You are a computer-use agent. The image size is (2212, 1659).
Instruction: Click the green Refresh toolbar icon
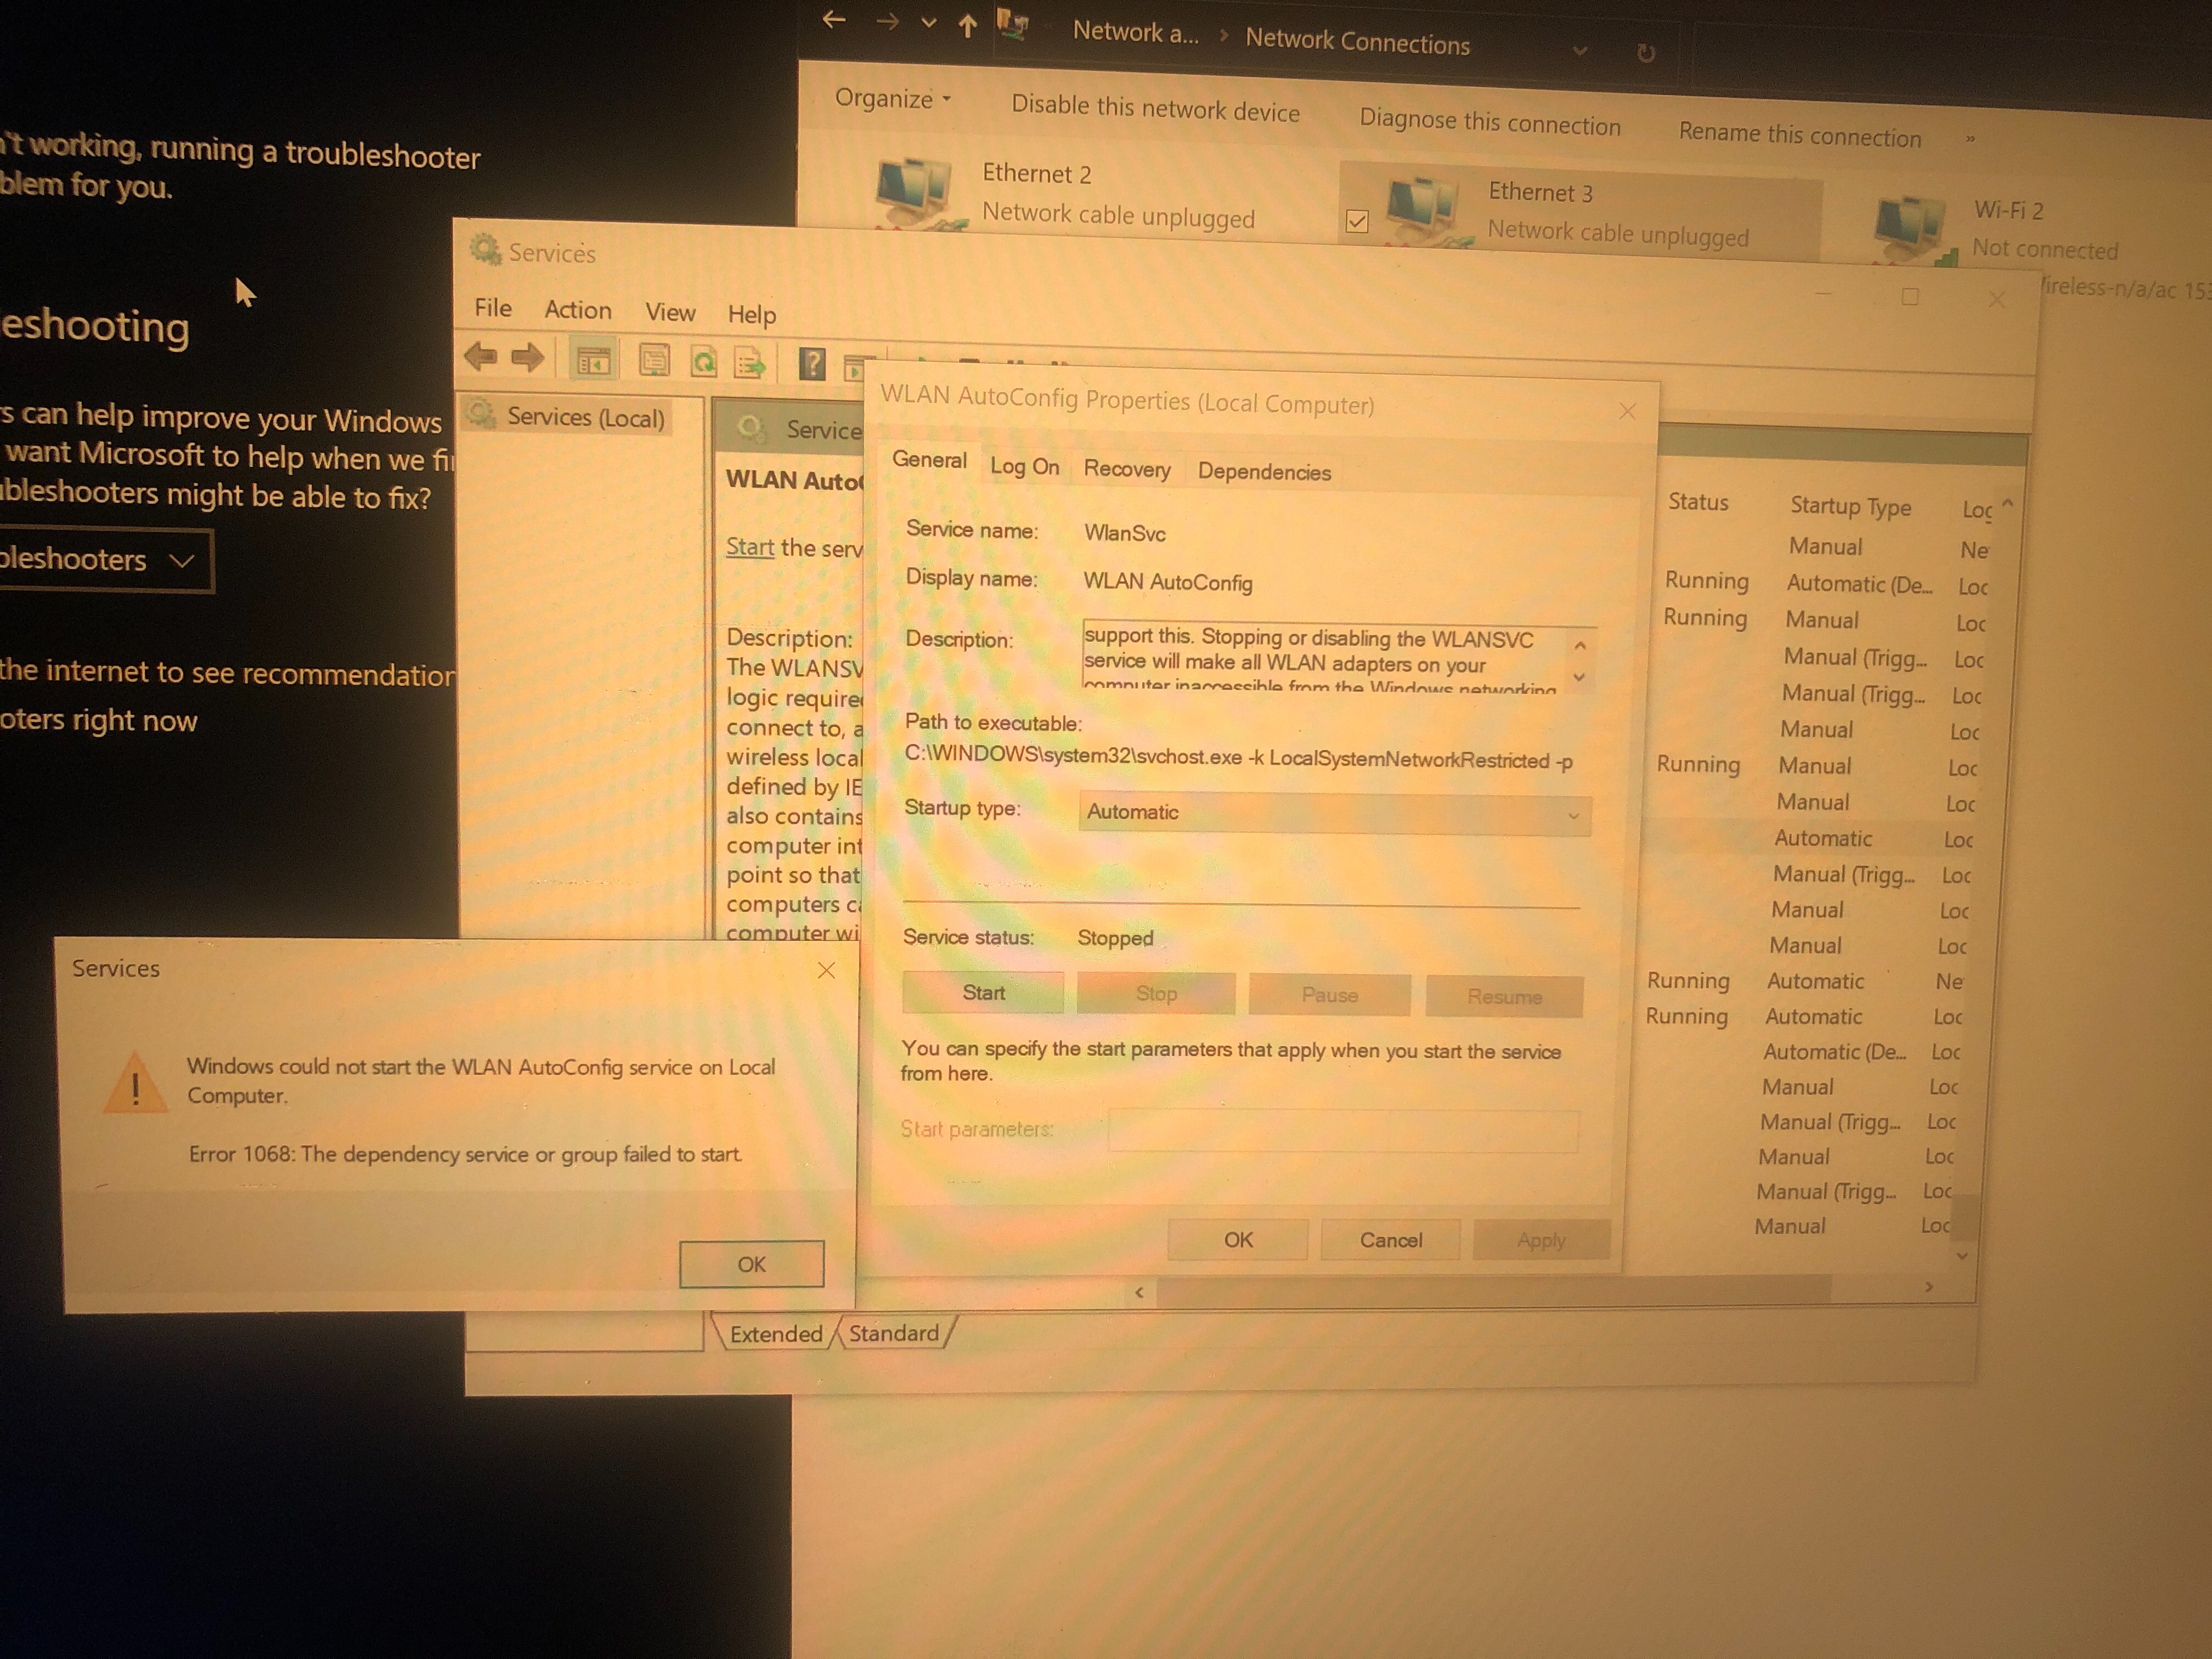click(x=704, y=362)
